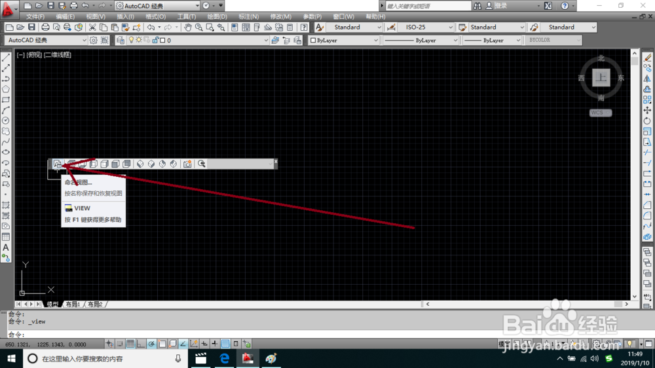This screenshot has height=368, width=655.
Task: Switch to the 布局1 layout tab
Action: coord(73,304)
